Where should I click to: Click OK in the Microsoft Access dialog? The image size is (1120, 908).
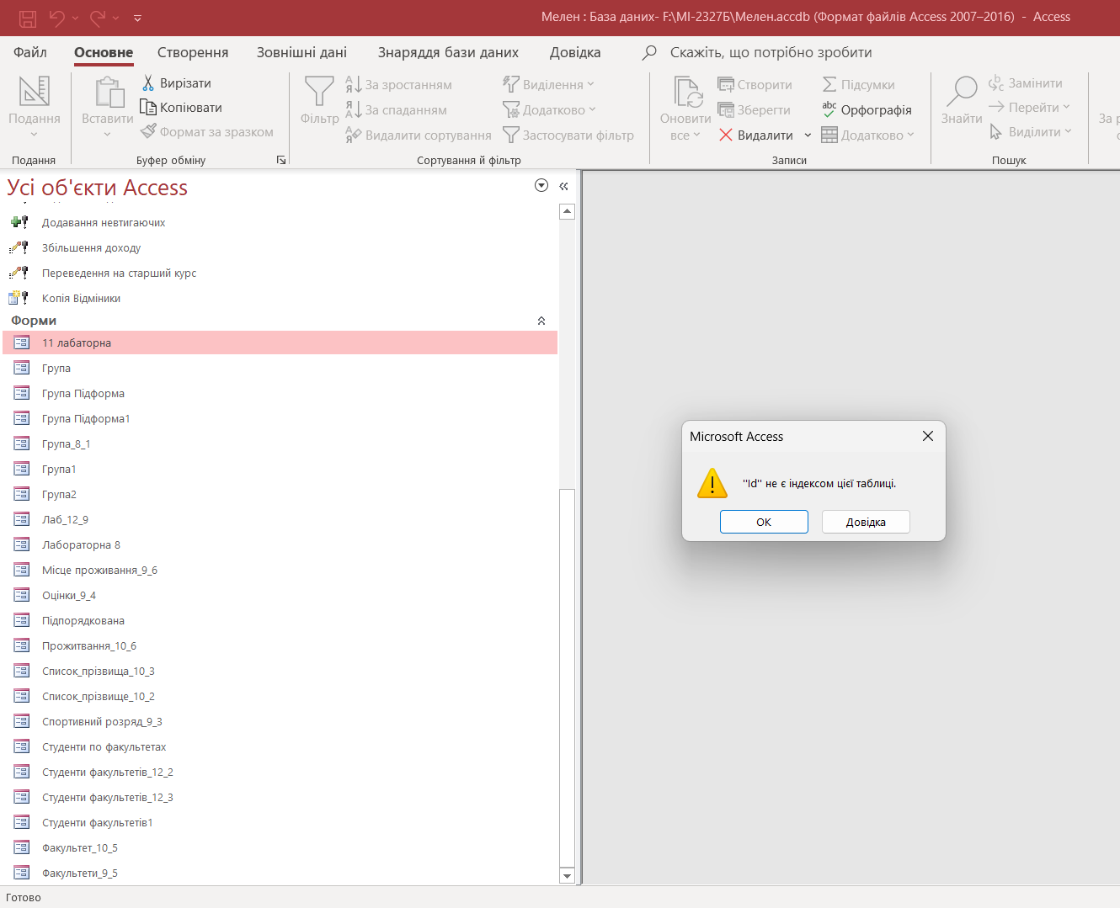click(x=764, y=522)
